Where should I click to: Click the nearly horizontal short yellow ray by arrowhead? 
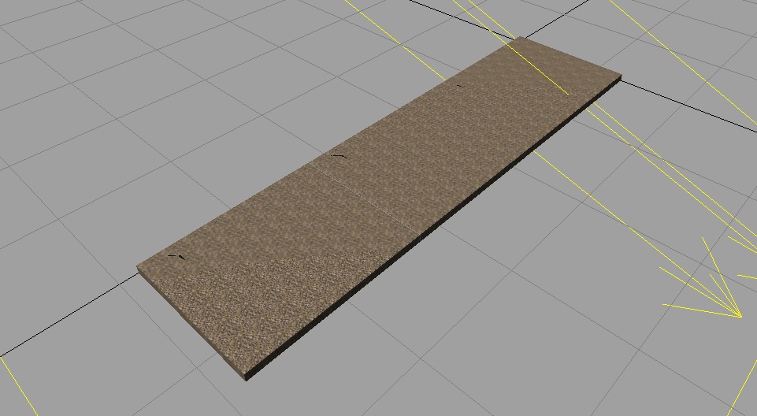click(x=701, y=310)
